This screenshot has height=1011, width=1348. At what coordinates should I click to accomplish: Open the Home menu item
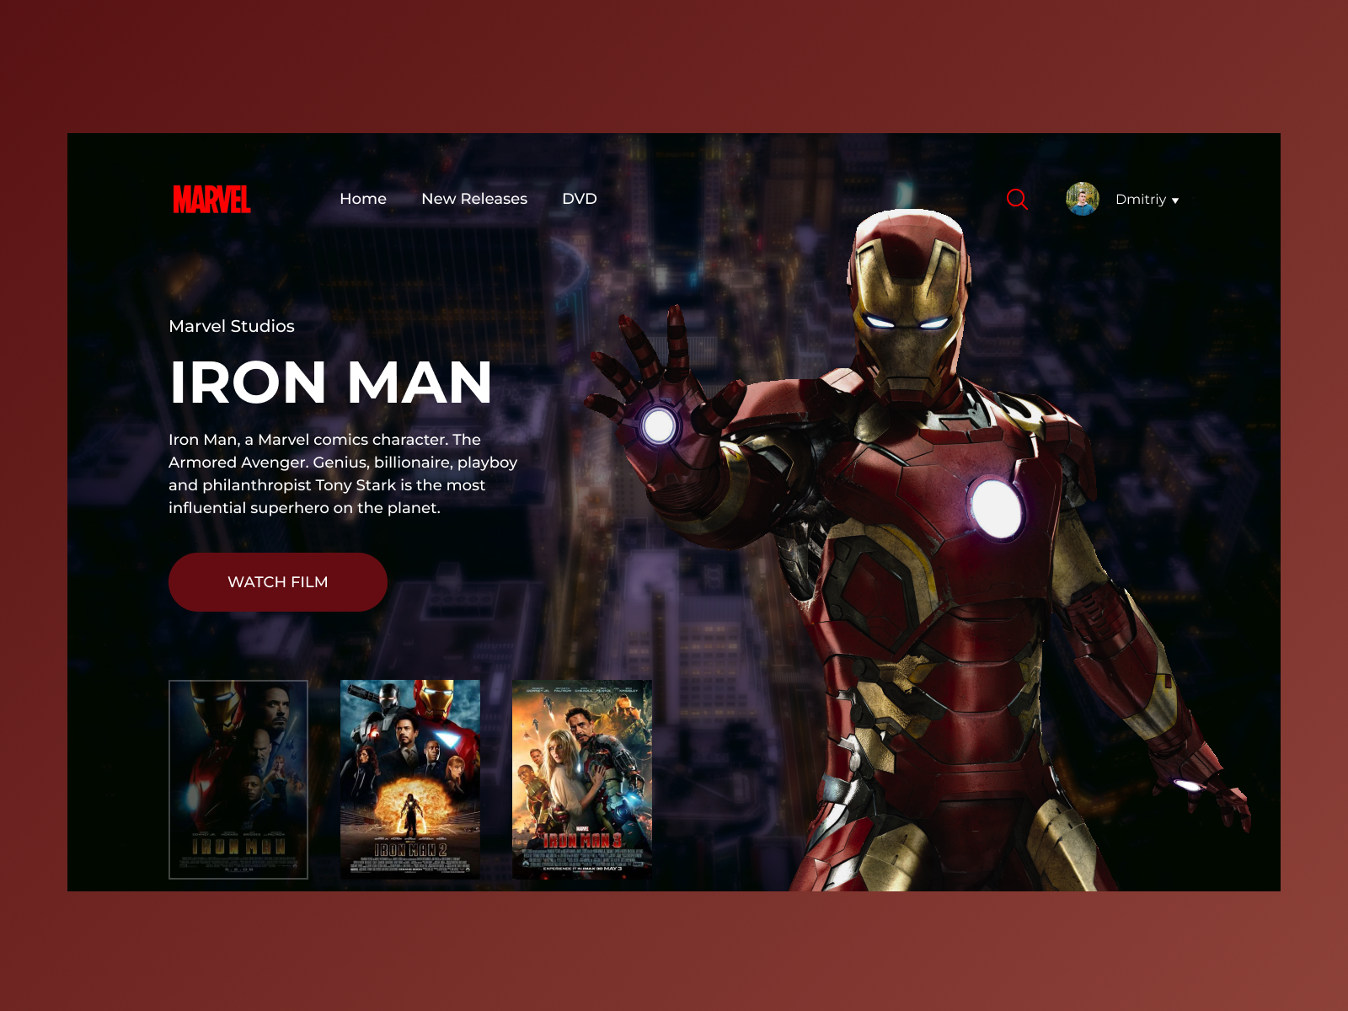click(362, 199)
